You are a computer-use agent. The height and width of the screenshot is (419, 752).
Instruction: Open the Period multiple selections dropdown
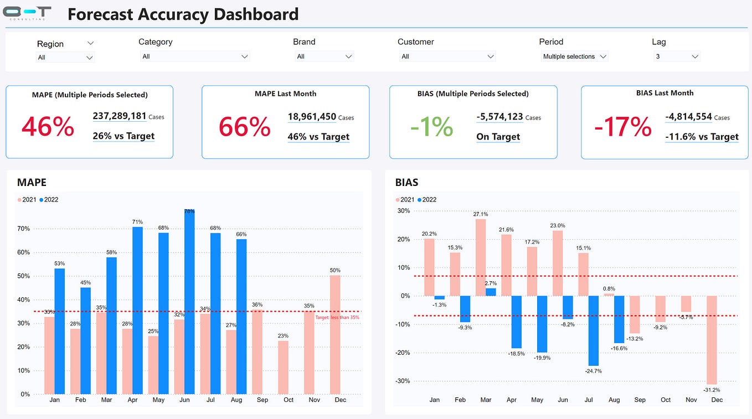tap(574, 56)
